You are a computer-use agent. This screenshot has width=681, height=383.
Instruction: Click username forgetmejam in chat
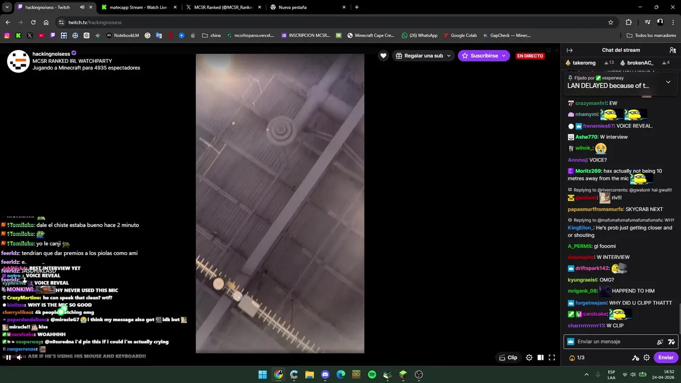coord(591,303)
